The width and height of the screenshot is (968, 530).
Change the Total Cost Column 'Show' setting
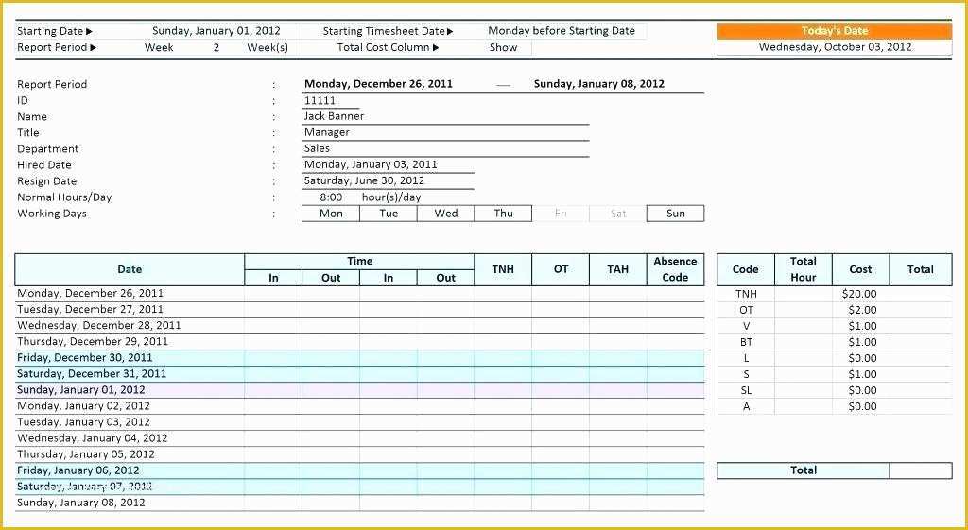503,47
